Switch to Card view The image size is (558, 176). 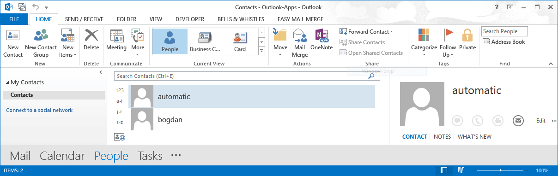[x=240, y=41]
